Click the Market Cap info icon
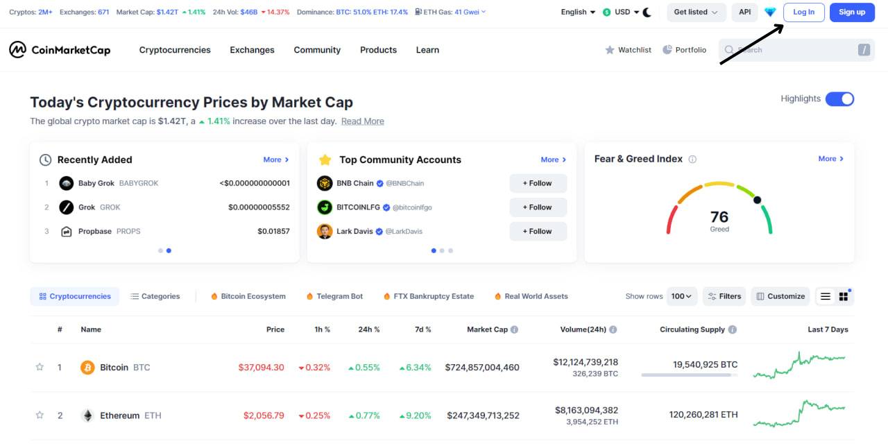The height and width of the screenshot is (446, 888). (x=514, y=329)
